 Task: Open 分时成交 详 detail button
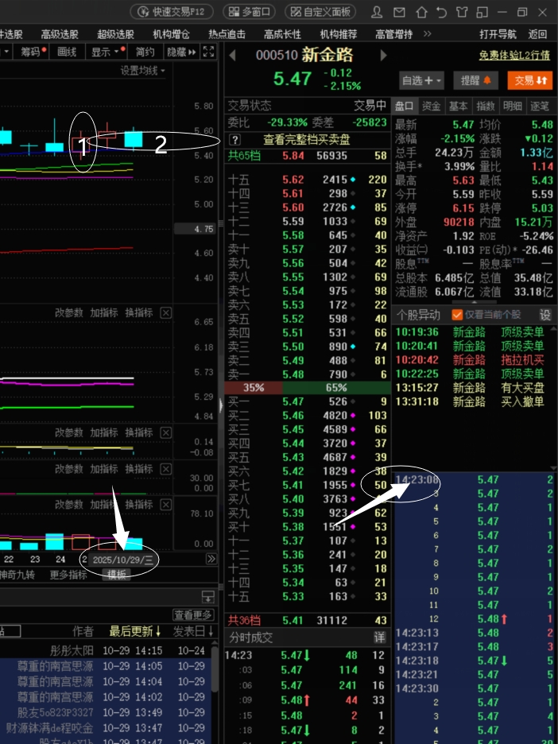pos(379,637)
